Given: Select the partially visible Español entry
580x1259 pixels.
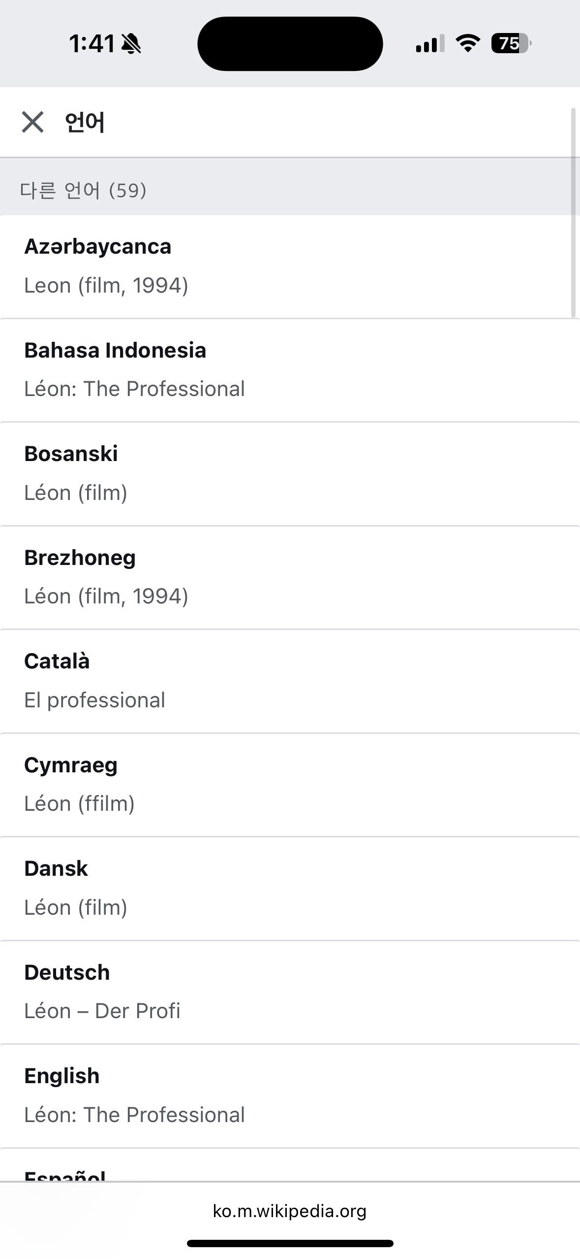Looking at the screenshot, I should point(290,1165).
